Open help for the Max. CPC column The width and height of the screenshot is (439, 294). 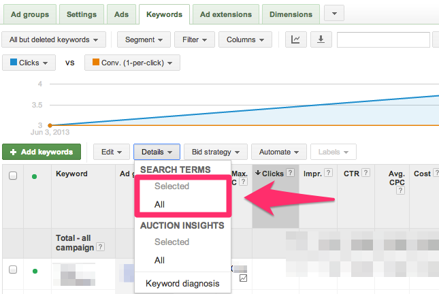(x=244, y=182)
